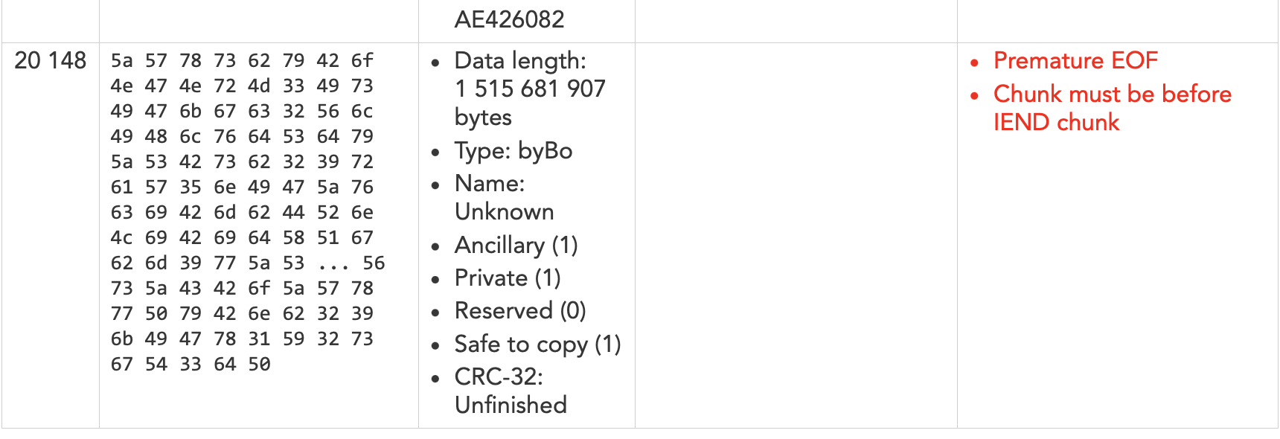Select the 'Chunk must be before IEND chunk' error
This screenshot has width=1280, height=439.
1113,108
